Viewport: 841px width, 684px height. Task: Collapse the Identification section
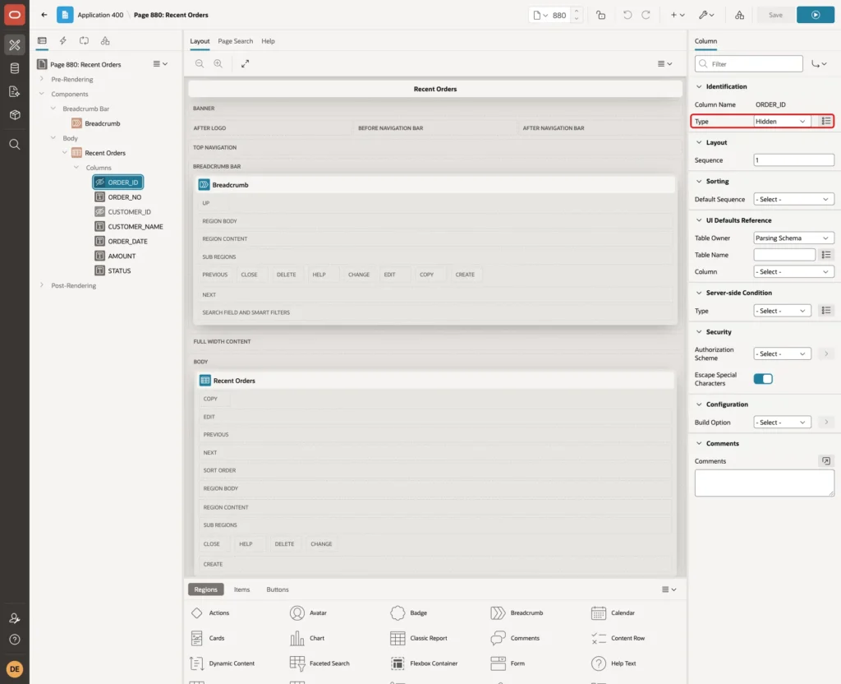coord(698,86)
